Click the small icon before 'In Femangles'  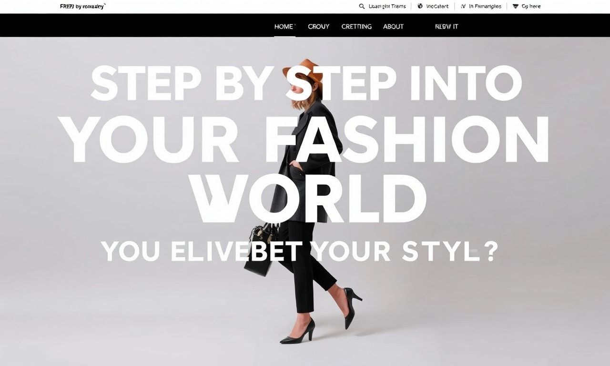pos(463,6)
